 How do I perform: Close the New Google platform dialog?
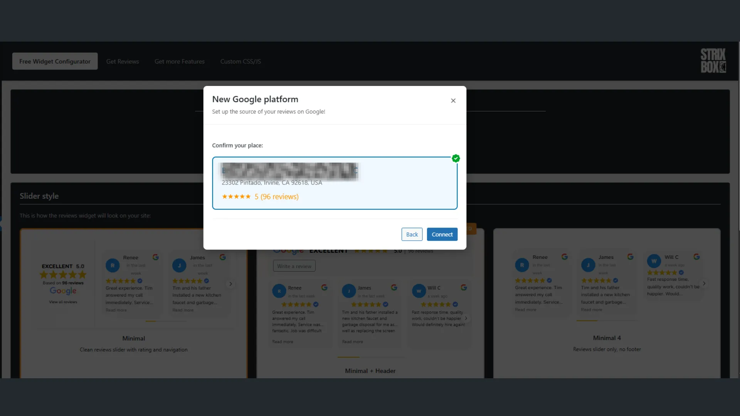pyautogui.click(x=453, y=101)
